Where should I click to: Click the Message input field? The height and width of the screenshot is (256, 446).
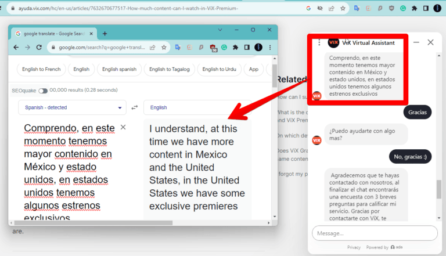(375, 233)
